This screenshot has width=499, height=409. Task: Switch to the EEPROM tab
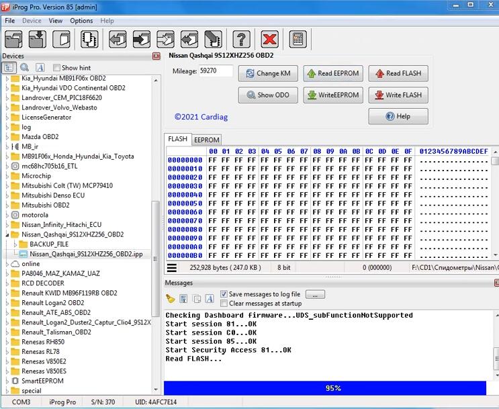[x=207, y=140]
